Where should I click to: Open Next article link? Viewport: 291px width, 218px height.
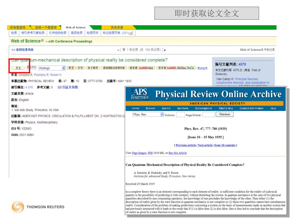[x=205, y=145]
